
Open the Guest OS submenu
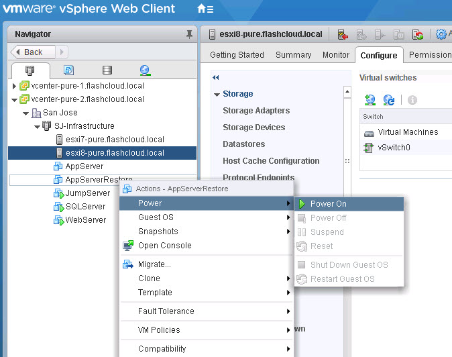pos(206,217)
